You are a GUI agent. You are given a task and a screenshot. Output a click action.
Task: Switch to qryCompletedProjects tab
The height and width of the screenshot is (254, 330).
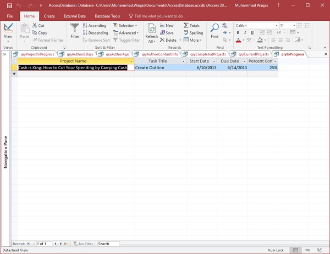tap(208, 54)
